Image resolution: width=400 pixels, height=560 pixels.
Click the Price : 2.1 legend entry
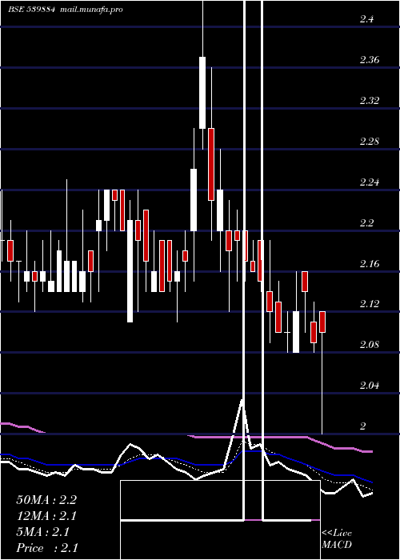[x=47, y=548]
